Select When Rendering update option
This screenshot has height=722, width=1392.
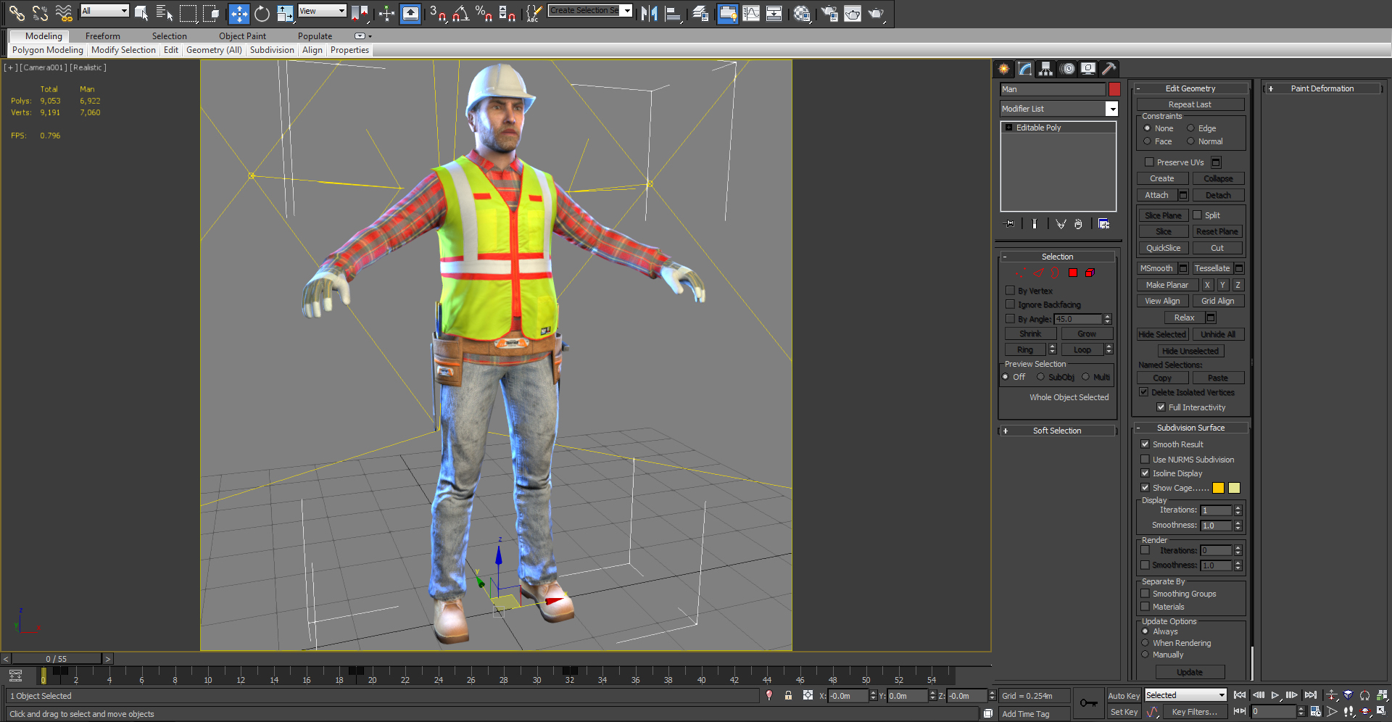(x=1145, y=643)
